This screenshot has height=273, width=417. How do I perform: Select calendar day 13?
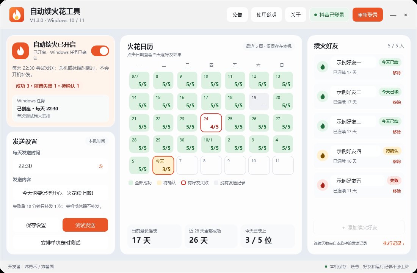point(283,80)
